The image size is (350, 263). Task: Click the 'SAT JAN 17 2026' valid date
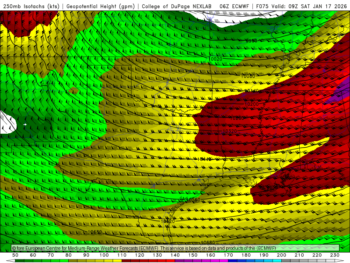point(324,6)
